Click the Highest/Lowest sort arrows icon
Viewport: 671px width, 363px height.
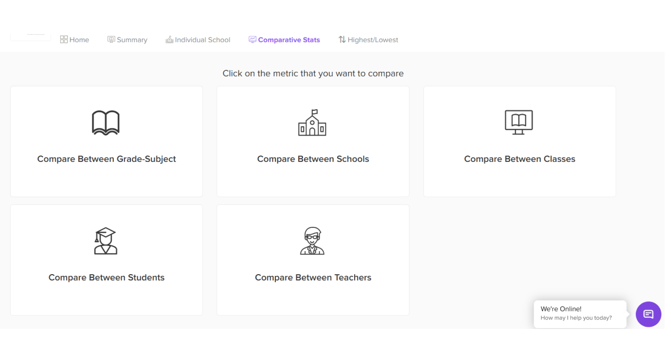pos(342,39)
